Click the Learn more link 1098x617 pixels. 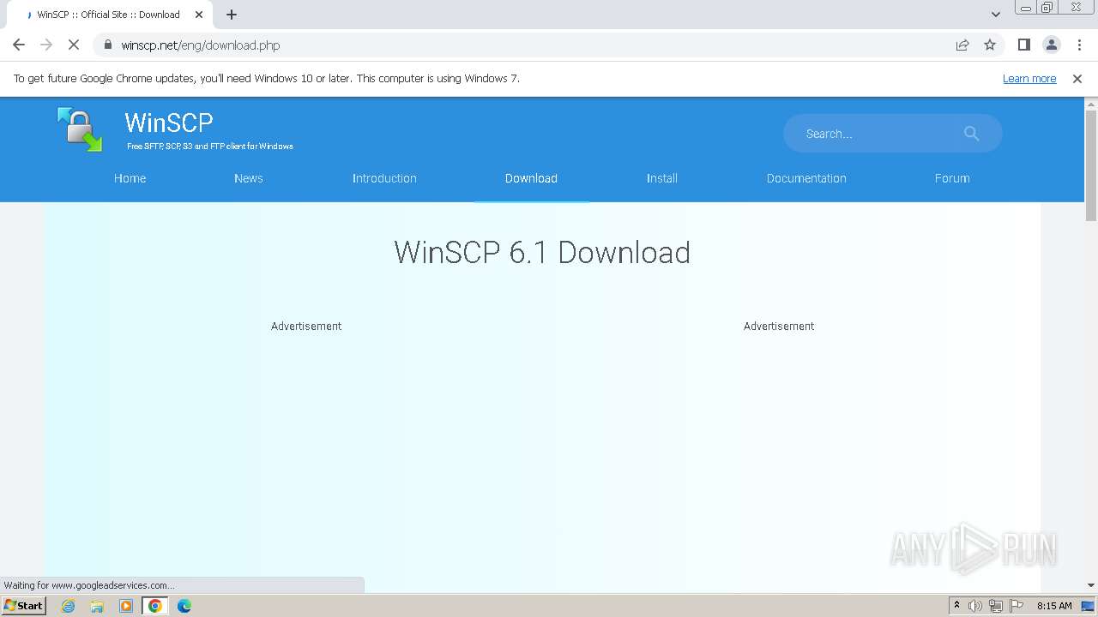click(1029, 78)
